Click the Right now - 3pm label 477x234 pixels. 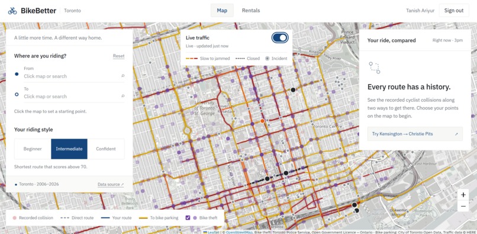(x=447, y=40)
